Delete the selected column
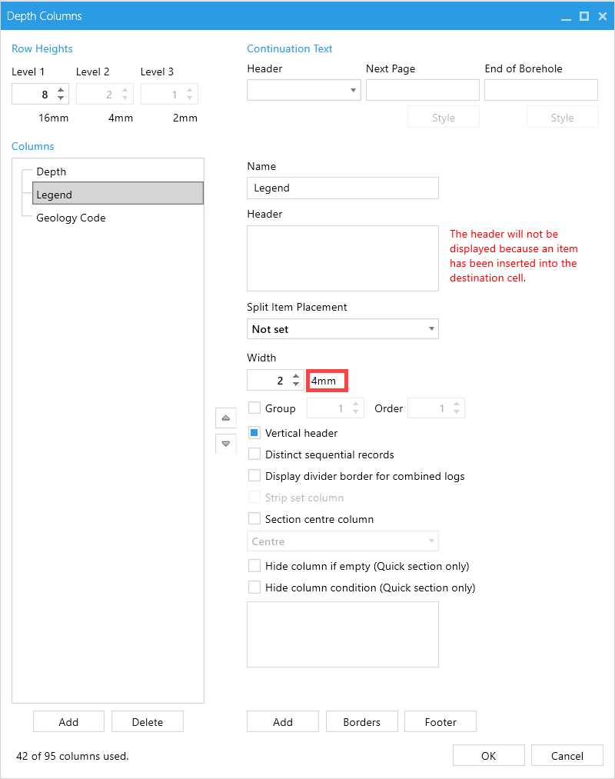The width and height of the screenshot is (615, 779). click(x=148, y=722)
